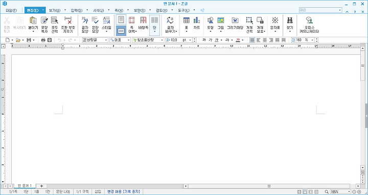Click the Cut (오려 두기) scissors icon

coord(7,20)
